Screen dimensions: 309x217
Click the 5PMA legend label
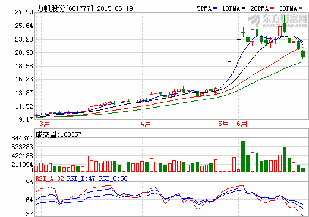[x=204, y=8]
